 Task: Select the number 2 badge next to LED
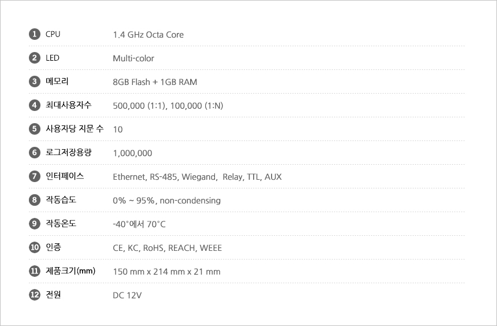pos(34,58)
